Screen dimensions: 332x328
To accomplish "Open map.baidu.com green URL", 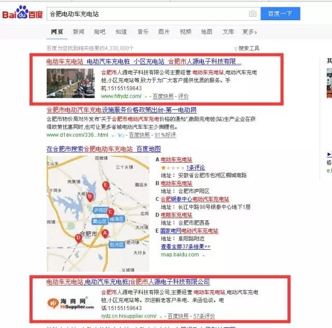I will tap(180, 254).
